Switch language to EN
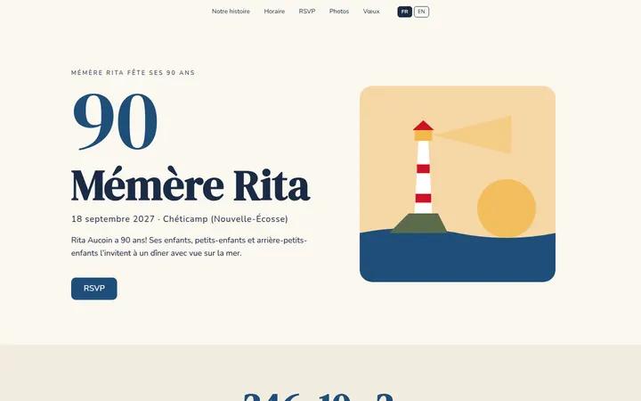The image size is (641, 401). click(x=421, y=12)
